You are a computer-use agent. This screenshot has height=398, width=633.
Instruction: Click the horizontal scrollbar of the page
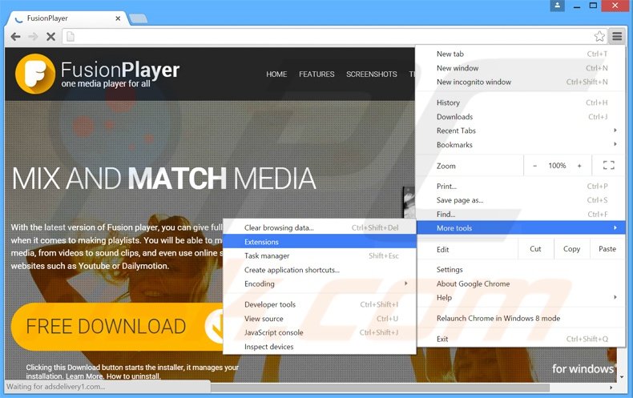pos(380,388)
